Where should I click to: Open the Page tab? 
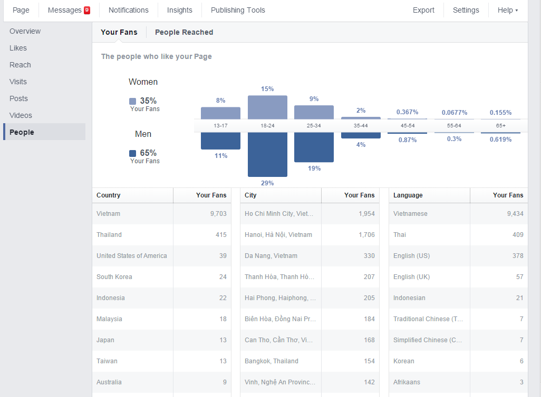click(21, 10)
